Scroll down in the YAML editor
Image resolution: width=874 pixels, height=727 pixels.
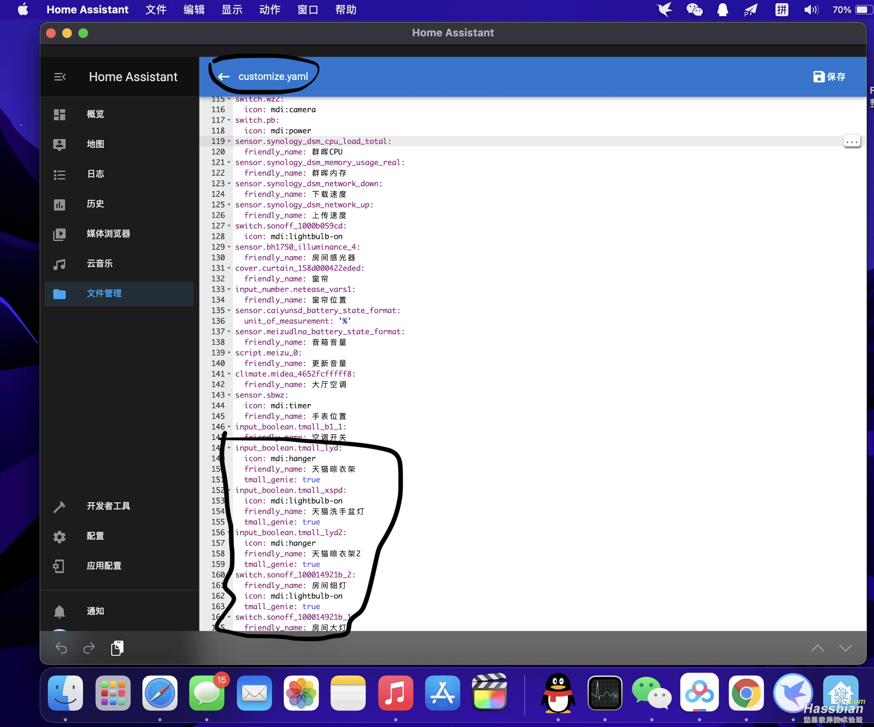[x=846, y=648]
